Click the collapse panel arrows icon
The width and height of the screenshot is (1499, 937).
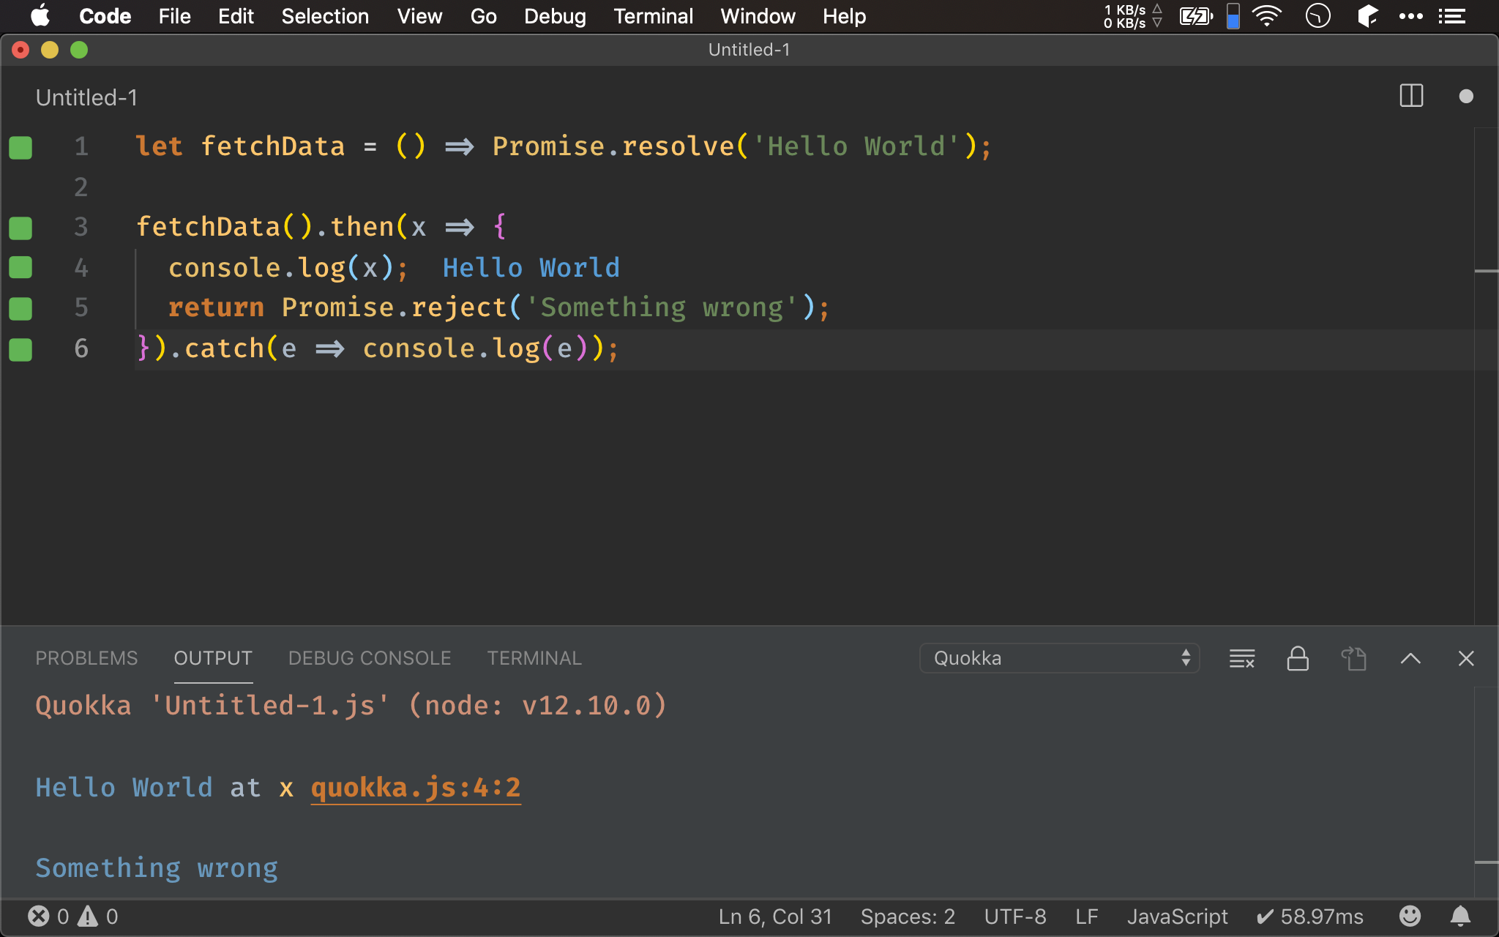1410,657
